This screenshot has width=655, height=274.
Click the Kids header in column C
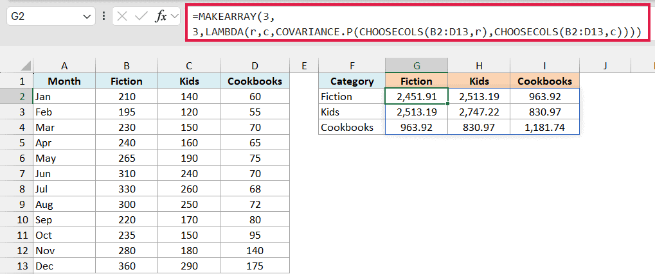(x=189, y=81)
